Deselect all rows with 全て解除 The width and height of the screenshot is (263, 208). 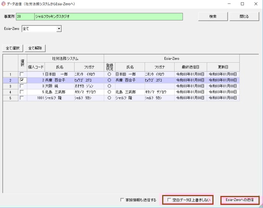tap(35, 48)
